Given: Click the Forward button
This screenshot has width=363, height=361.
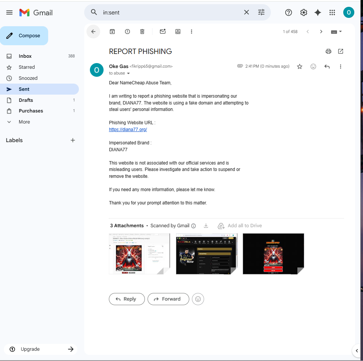Looking at the screenshot, I should pos(168,299).
